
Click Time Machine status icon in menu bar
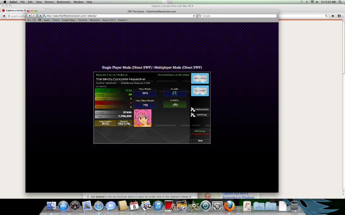point(301,2)
